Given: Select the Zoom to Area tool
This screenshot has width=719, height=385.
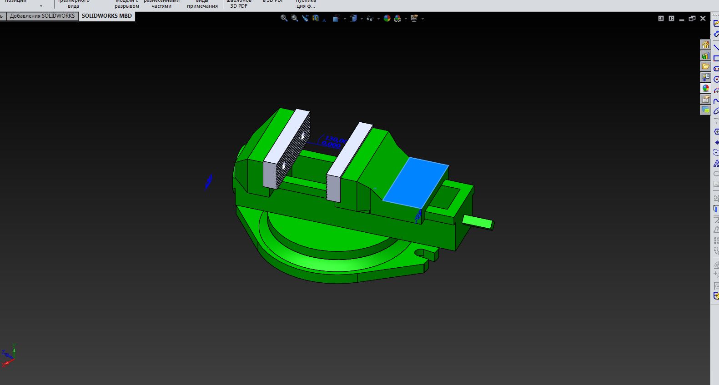Looking at the screenshot, I should [x=294, y=18].
